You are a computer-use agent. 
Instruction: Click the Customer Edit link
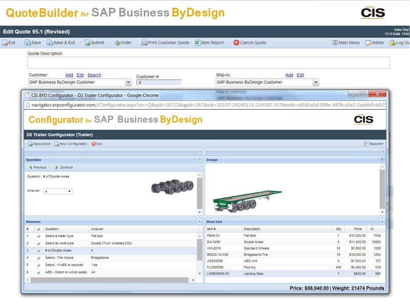[x=80, y=75]
